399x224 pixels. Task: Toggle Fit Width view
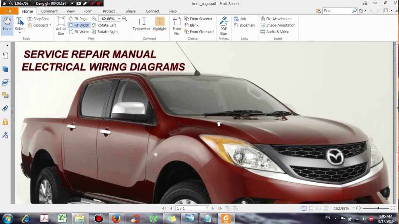click(x=79, y=25)
